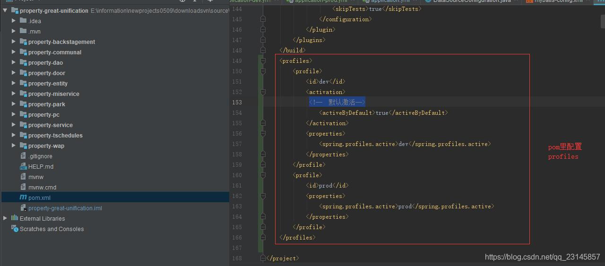Select the HELP.md file name
The height and width of the screenshot is (266, 605).
point(41,167)
